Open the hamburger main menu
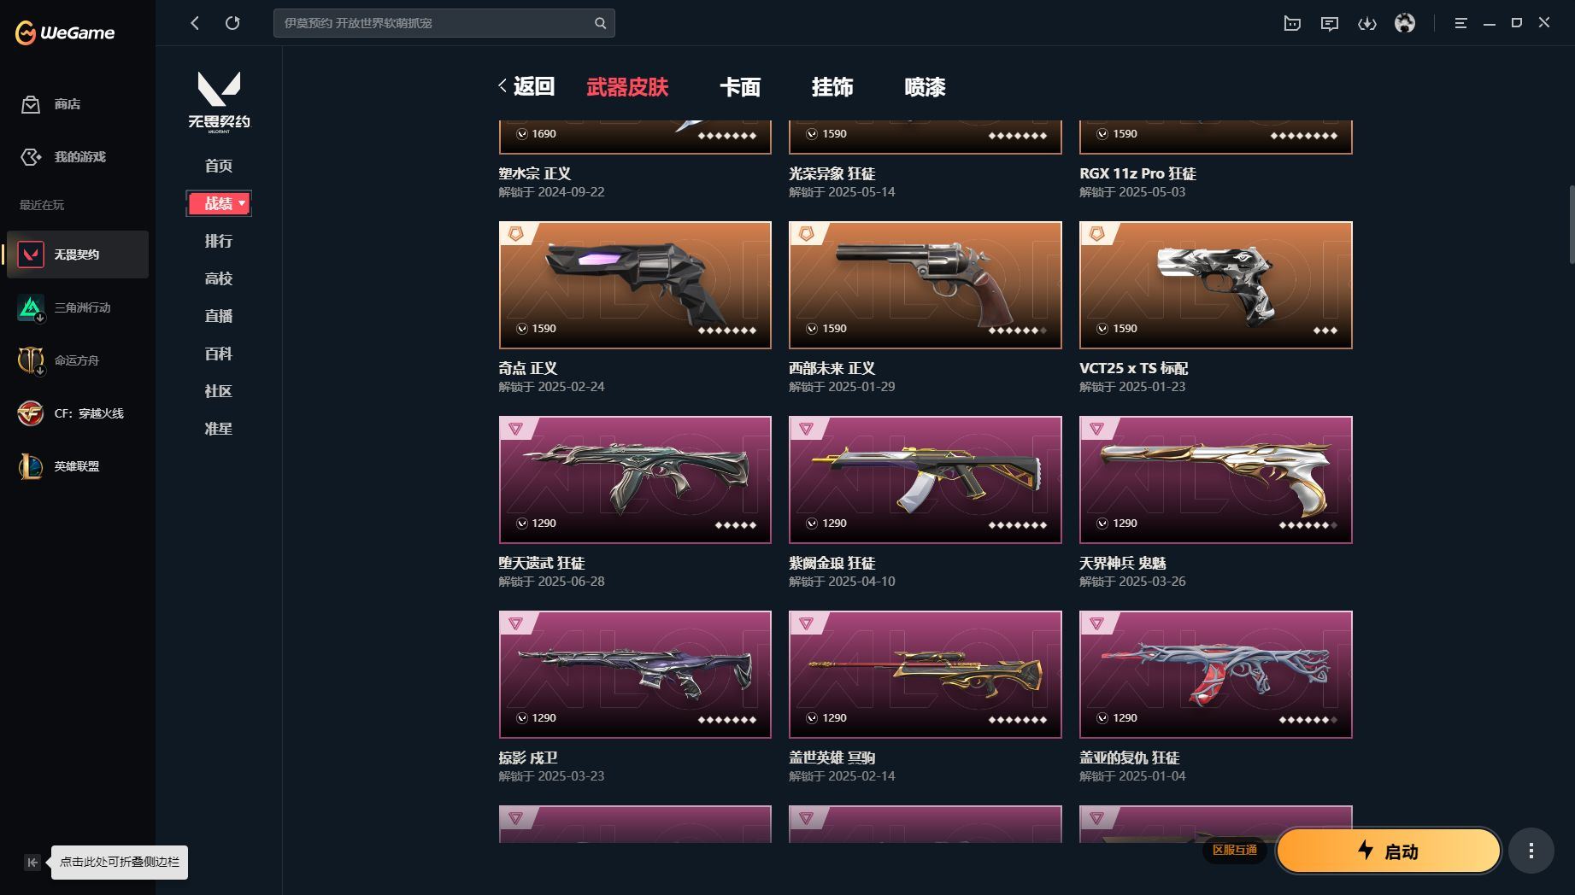This screenshot has height=895, width=1575. (x=1460, y=23)
